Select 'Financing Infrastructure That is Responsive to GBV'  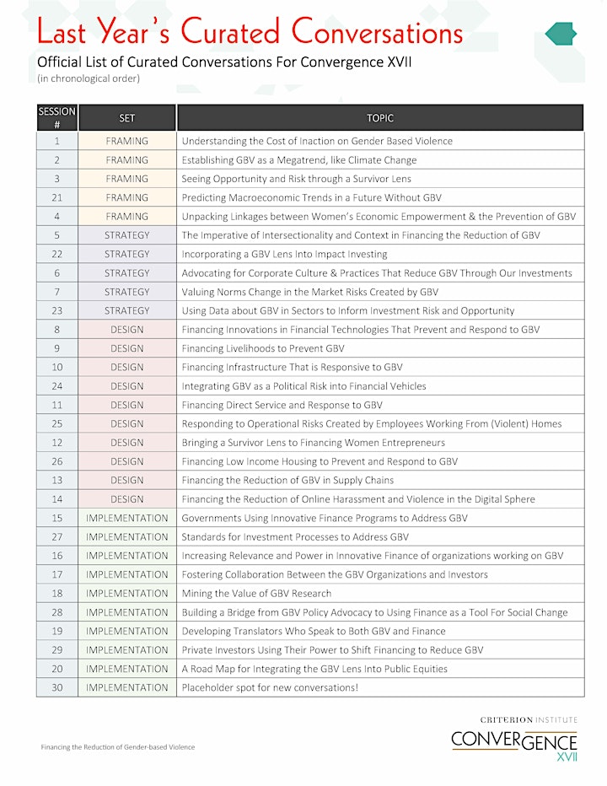pos(292,368)
